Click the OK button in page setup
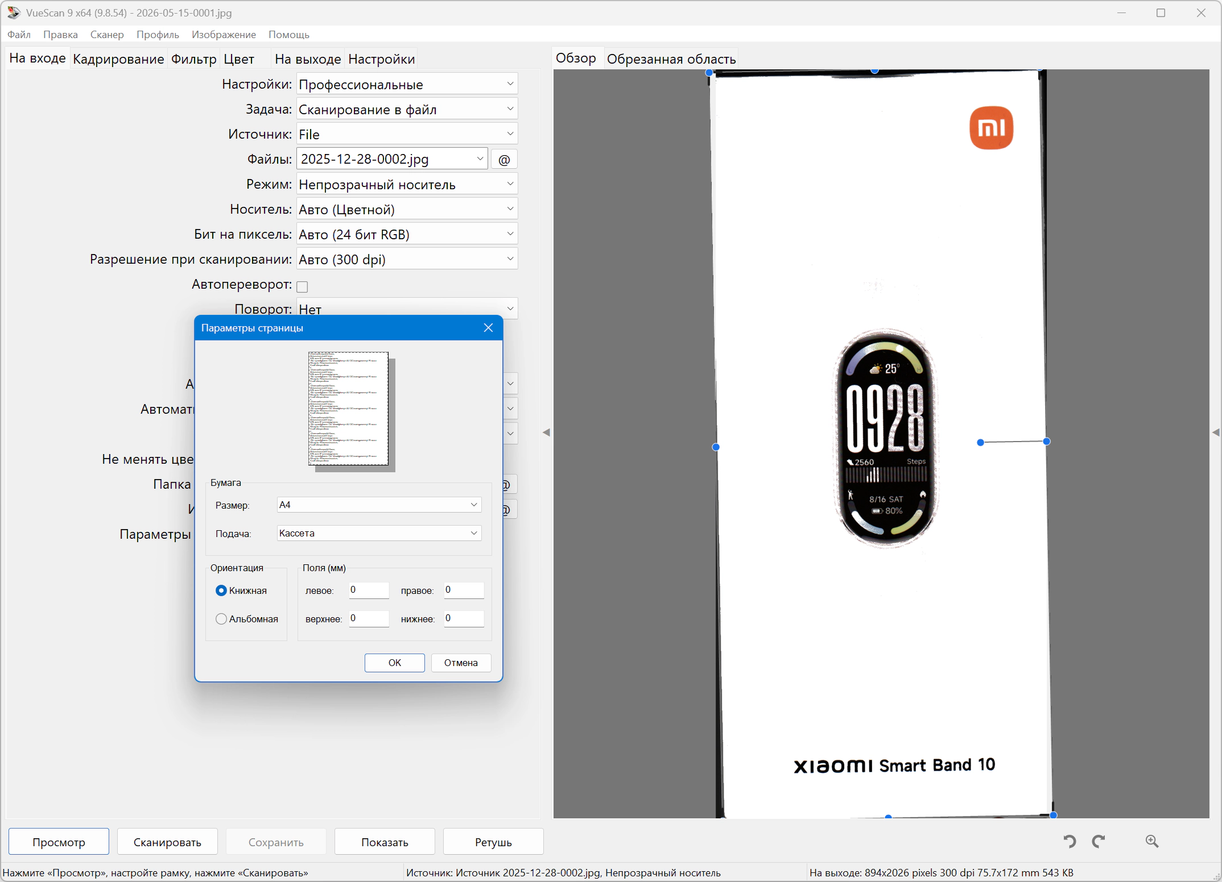This screenshot has height=882, width=1222. (395, 663)
